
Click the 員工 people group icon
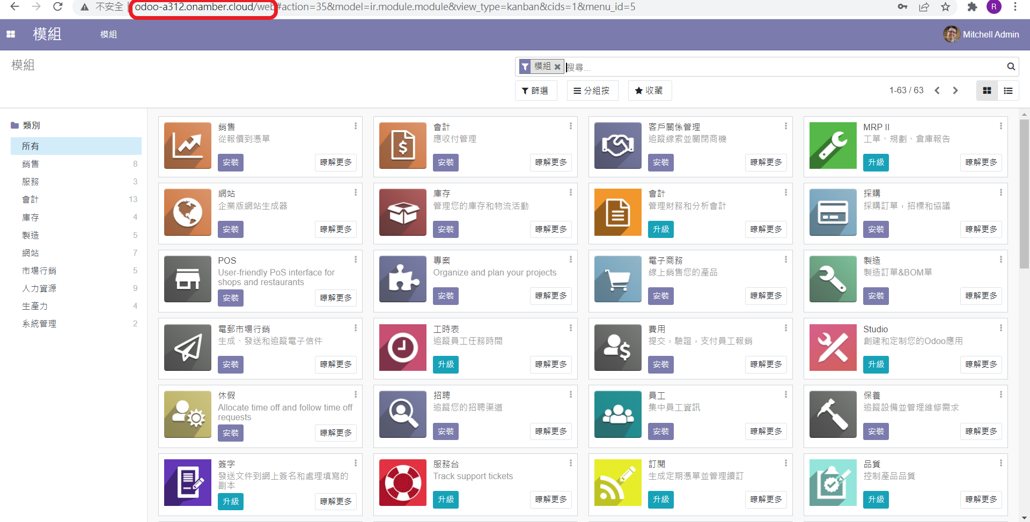click(x=617, y=414)
